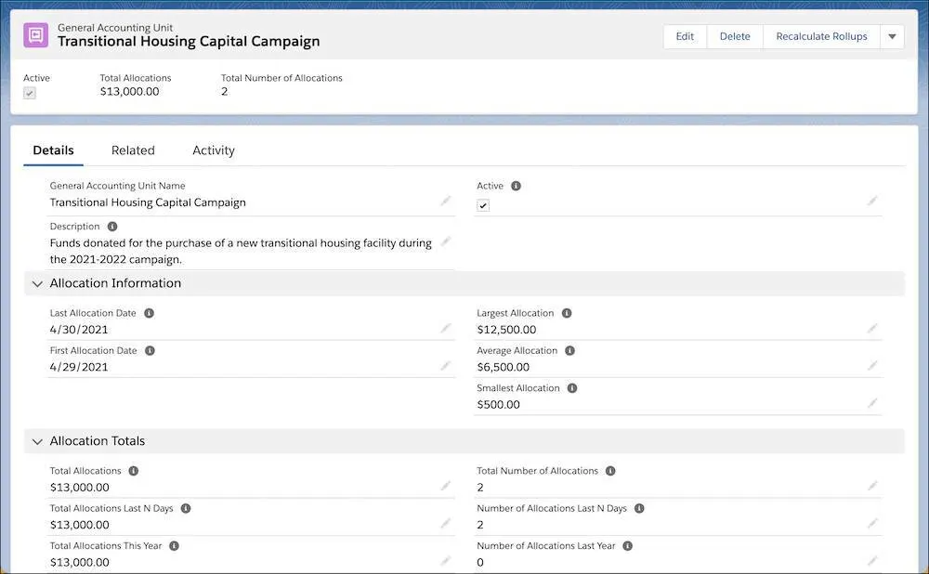Click the info icon next to First Allocation Date

(x=150, y=351)
